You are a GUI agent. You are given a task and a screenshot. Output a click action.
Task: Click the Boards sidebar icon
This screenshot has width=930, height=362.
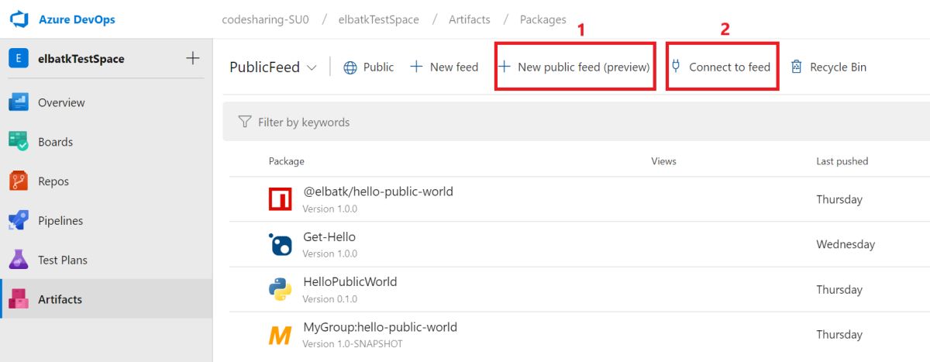[x=18, y=142]
